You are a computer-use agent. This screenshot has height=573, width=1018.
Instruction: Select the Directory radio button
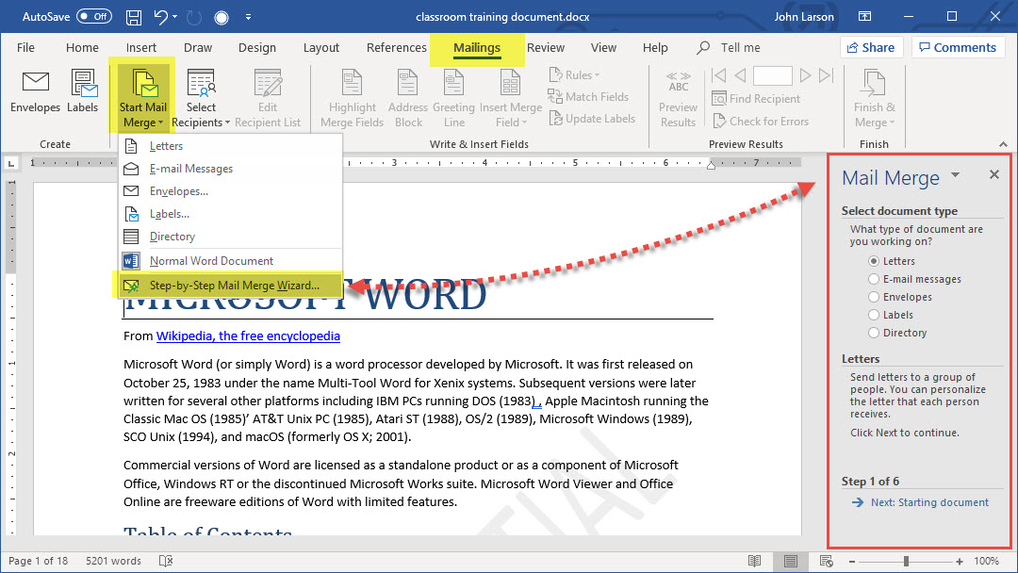[874, 333]
